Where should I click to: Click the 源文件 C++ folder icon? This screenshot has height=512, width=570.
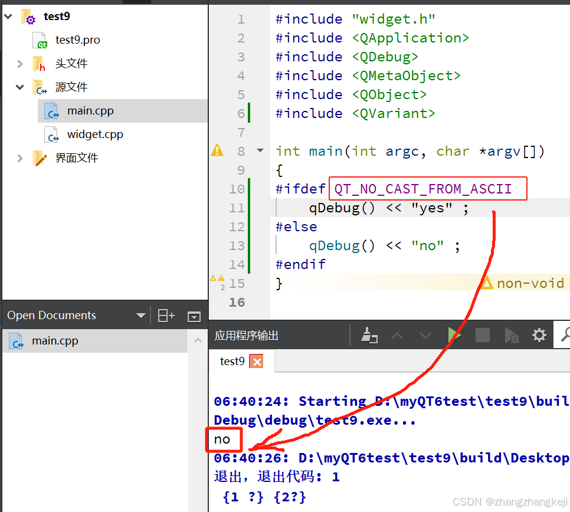[40, 87]
